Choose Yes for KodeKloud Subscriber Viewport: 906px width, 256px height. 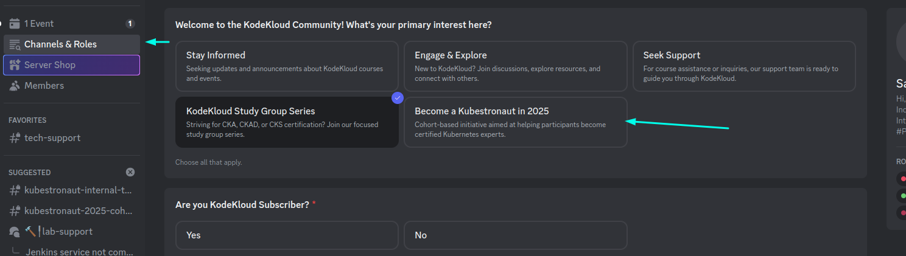click(x=287, y=235)
